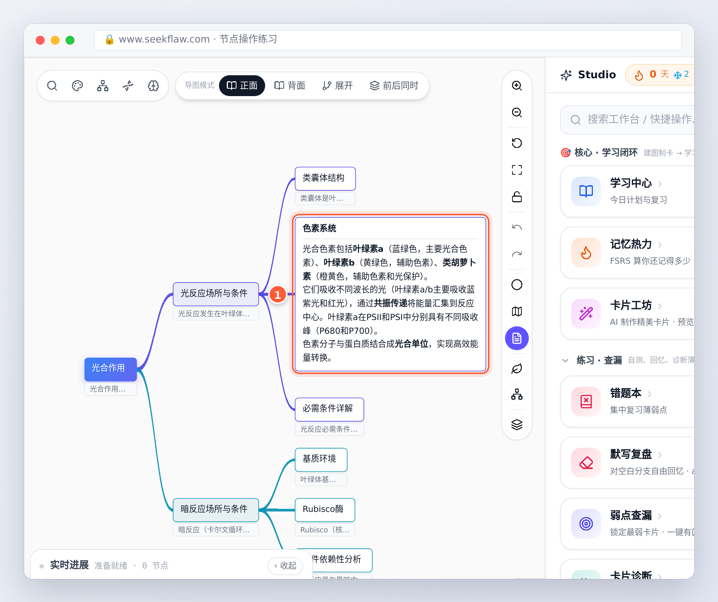The height and width of the screenshot is (602, 718).
Task: Click the 光反应必需条件… note preview
Action: (x=329, y=429)
